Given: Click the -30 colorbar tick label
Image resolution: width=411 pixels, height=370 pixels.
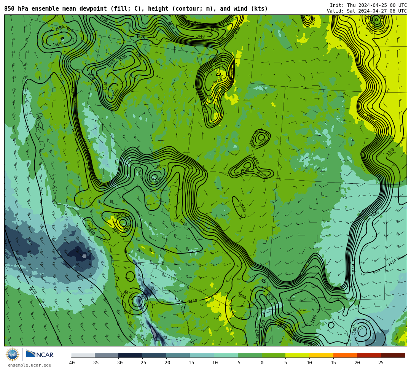Looking at the screenshot, I should pyautogui.click(x=118, y=363).
